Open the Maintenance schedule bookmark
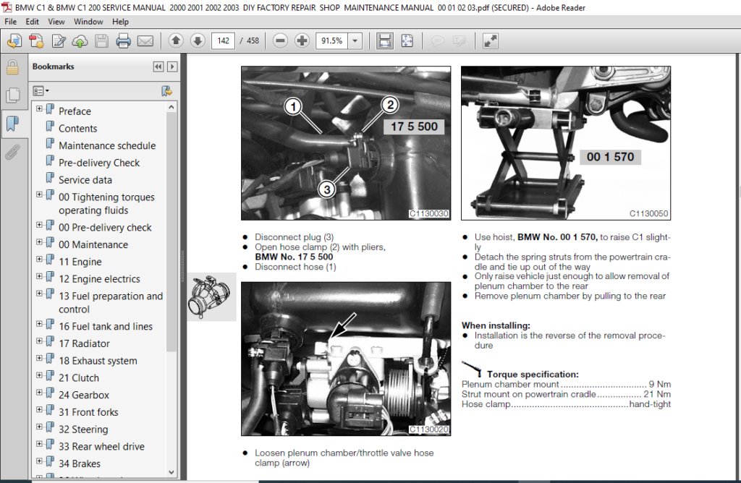Screen dimensions: 741x483 point(107,145)
